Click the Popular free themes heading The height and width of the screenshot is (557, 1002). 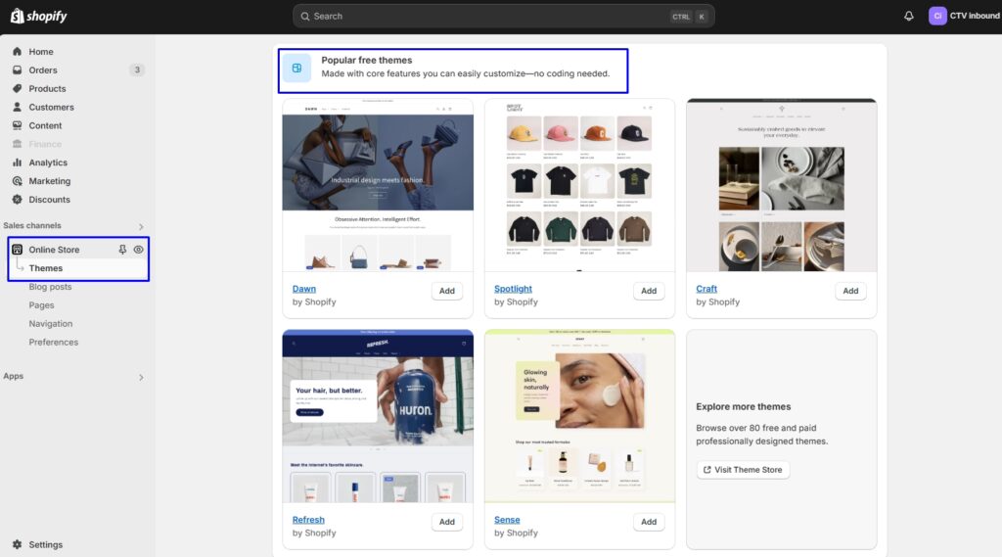point(367,60)
